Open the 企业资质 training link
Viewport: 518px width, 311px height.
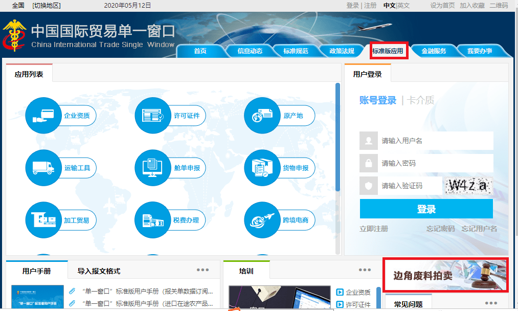click(x=358, y=292)
